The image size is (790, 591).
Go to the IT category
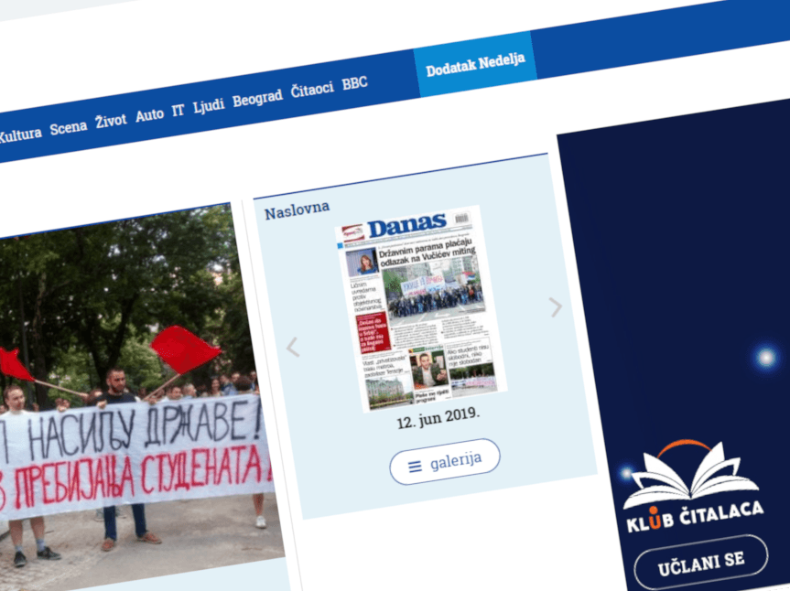point(176,108)
